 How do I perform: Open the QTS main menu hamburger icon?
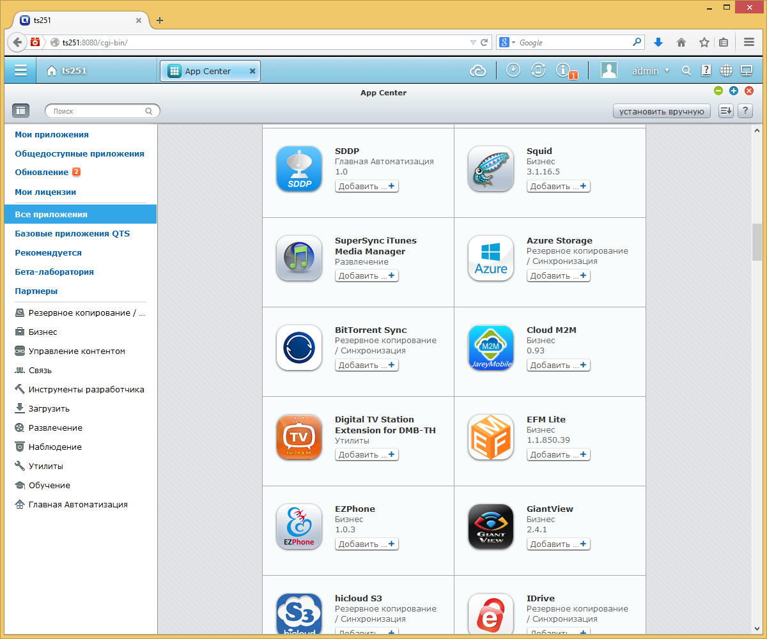click(21, 70)
